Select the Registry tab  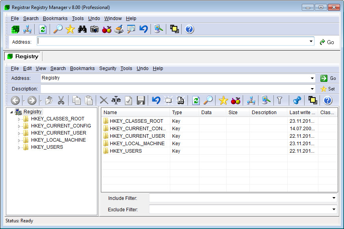click(22, 56)
